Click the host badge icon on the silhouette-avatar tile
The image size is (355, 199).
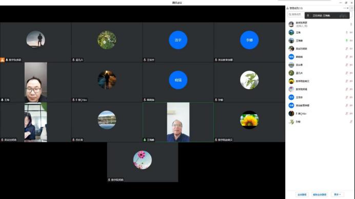(3, 60)
